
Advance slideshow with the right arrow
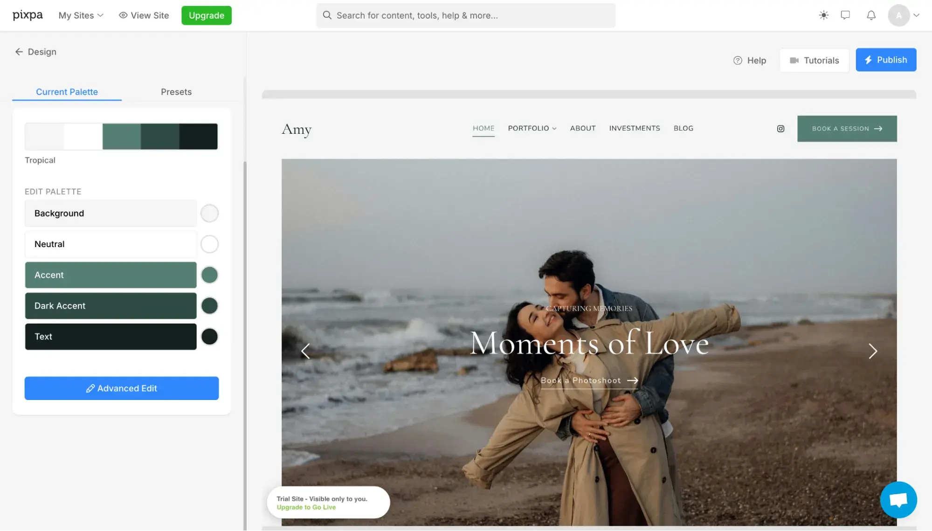tap(872, 351)
